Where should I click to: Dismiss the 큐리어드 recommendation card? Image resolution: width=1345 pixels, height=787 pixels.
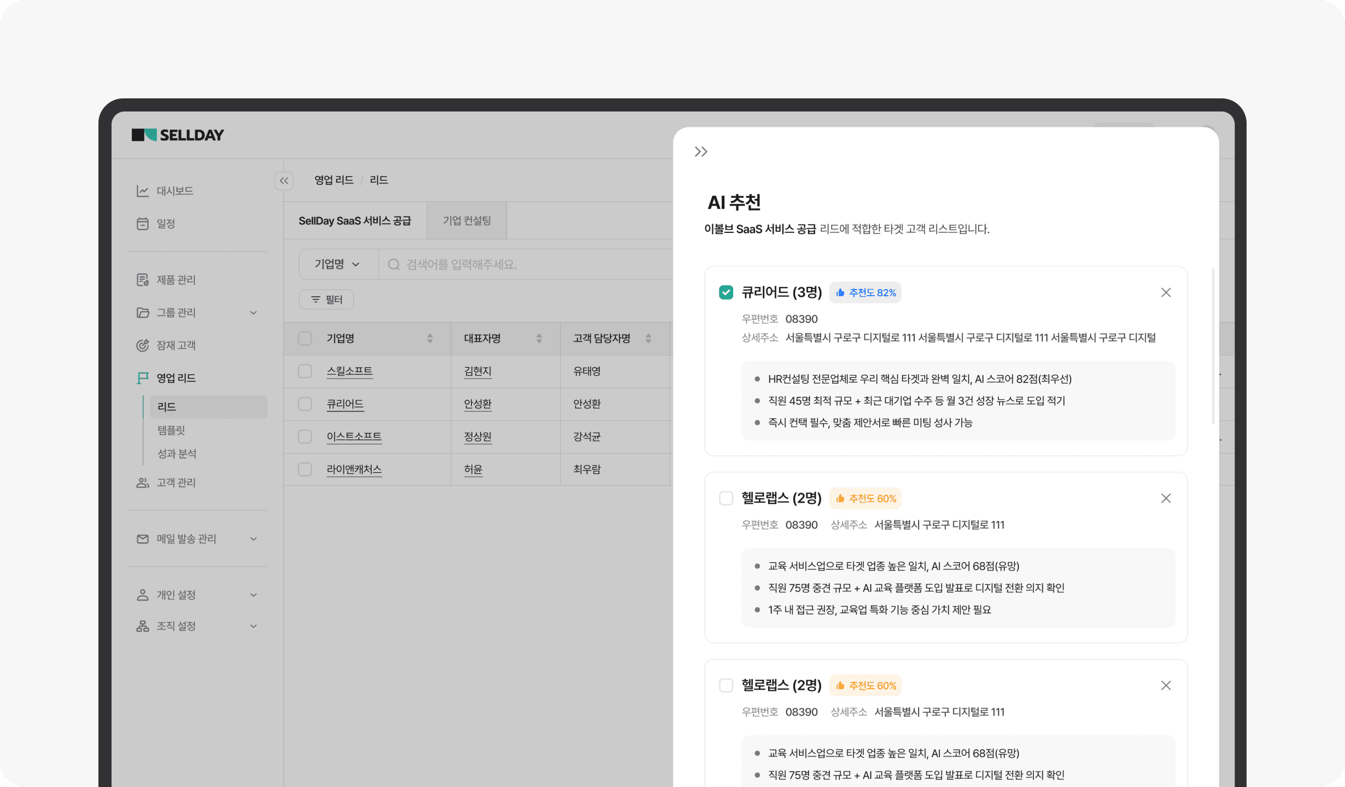(x=1166, y=292)
